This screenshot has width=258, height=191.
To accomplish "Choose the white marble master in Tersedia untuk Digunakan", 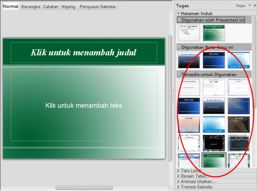I will 214,87.
